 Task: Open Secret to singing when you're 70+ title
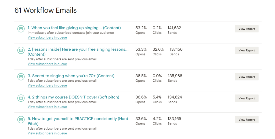(71, 76)
